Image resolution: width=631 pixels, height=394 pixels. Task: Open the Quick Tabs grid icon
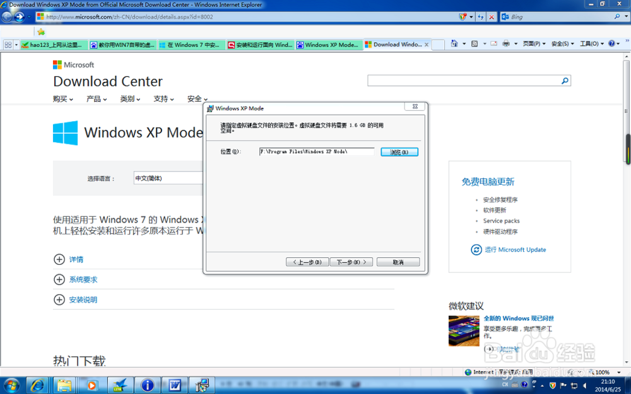tap(8, 45)
